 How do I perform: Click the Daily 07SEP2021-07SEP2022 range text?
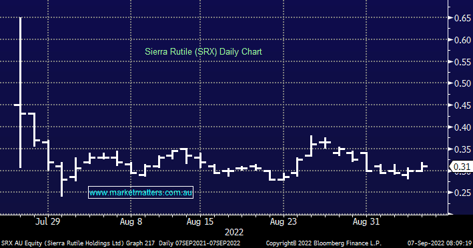coord(199,243)
